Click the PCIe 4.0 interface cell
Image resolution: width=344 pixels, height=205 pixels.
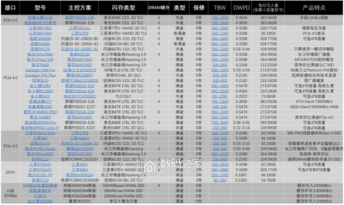(10, 78)
